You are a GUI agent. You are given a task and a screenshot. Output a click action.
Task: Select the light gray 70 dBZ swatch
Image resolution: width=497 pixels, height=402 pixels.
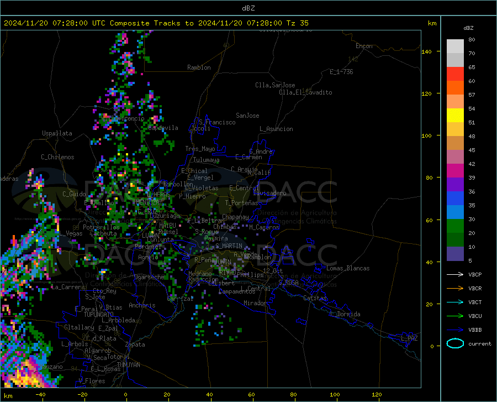click(455, 46)
